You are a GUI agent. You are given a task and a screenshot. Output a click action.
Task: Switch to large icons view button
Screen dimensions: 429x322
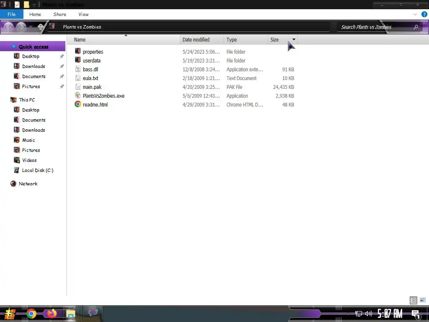pyautogui.click(x=423, y=300)
